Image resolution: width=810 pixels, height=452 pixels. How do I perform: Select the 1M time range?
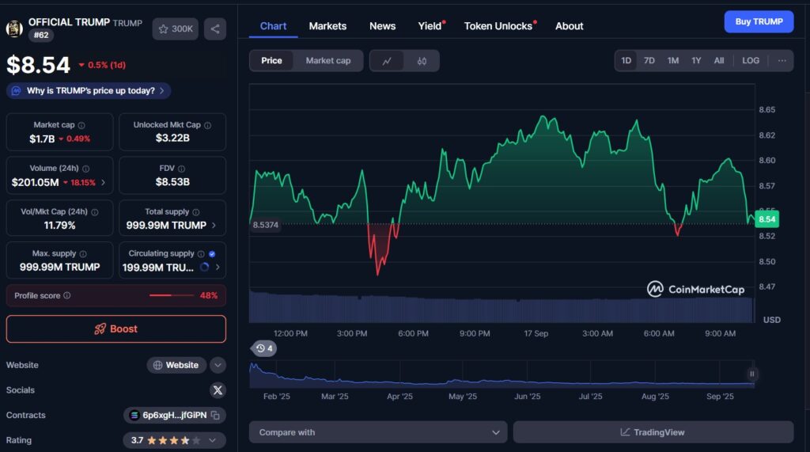click(673, 60)
